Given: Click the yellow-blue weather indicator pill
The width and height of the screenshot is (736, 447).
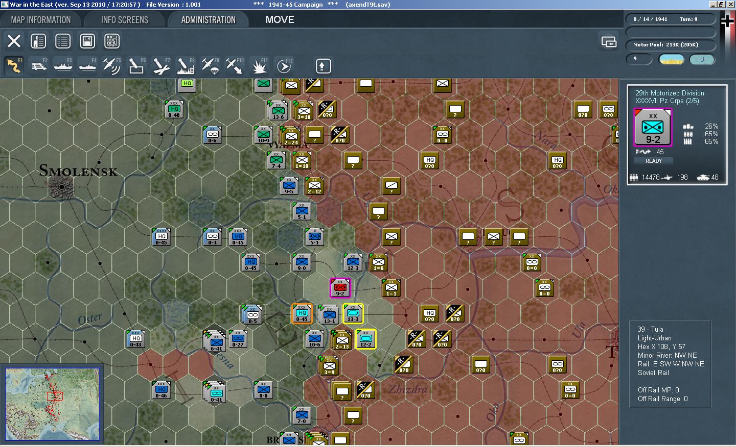Looking at the screenshot, I should click(x=672, y=59).
